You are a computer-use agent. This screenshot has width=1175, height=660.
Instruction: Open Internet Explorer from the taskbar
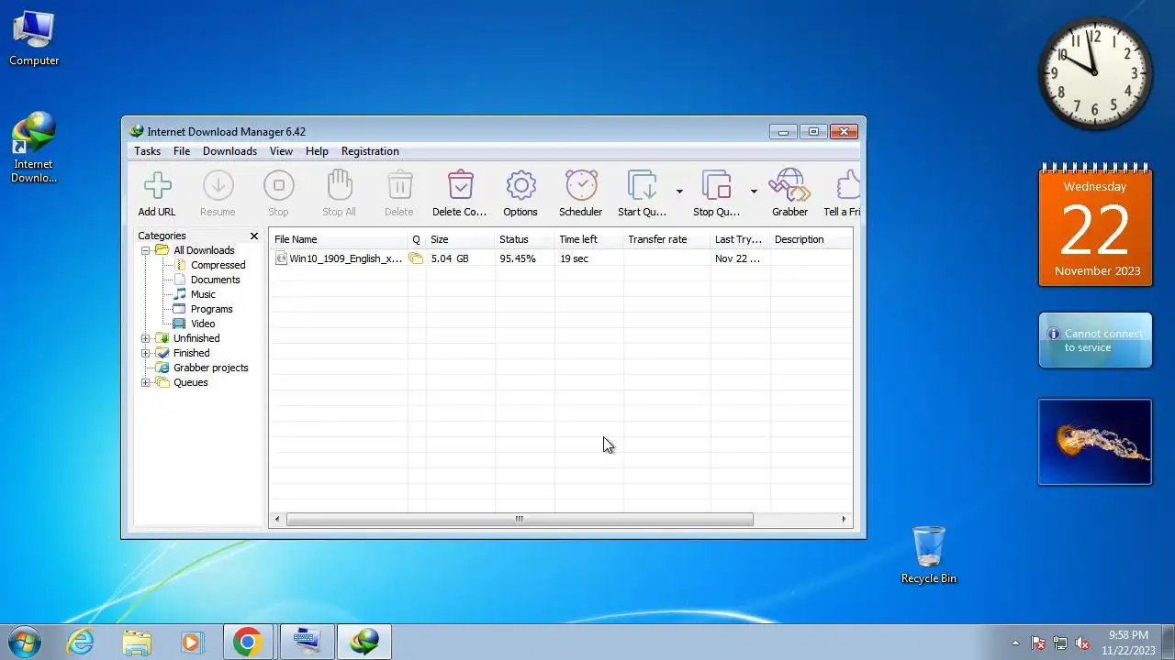pyautogui.click(x=81, y=642)
